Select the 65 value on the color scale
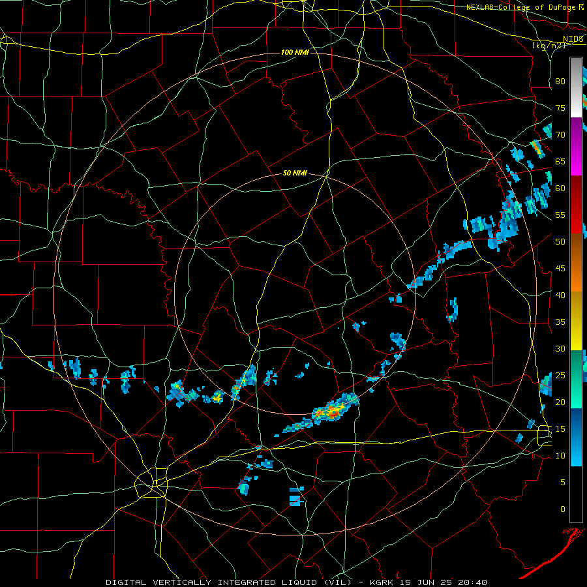587x587 pixels. tap(560, 162)
